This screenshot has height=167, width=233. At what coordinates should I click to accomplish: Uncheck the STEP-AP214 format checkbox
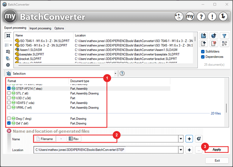[9, 88]
